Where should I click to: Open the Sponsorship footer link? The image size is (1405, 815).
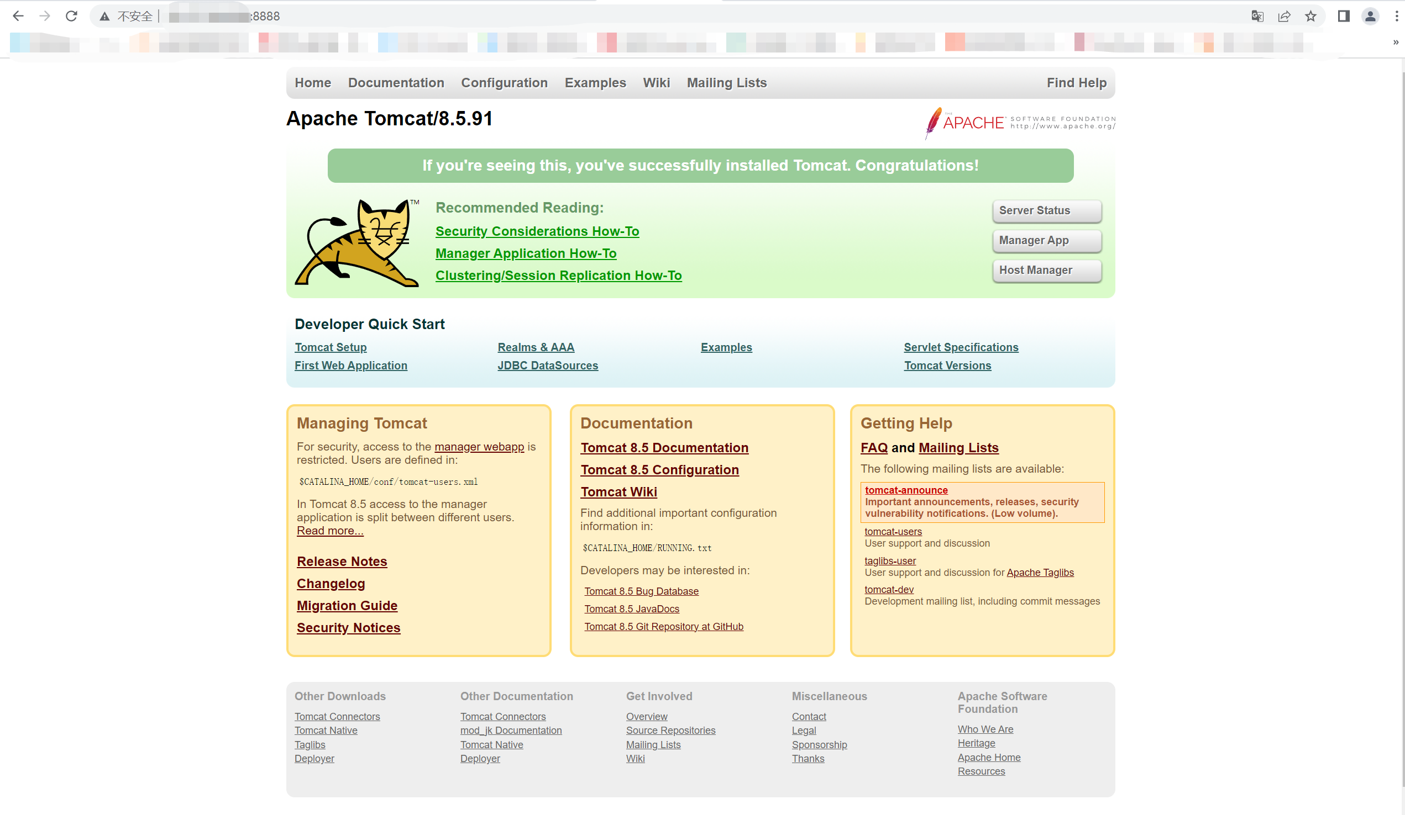coord(819,744)
